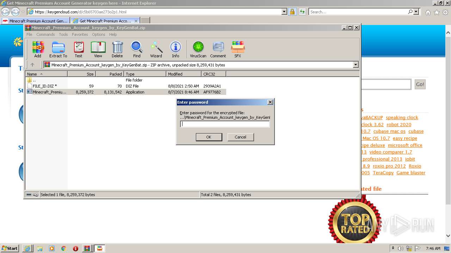Open IE Favorites star icon
This screenshot has height=253, width=451.
437,12
